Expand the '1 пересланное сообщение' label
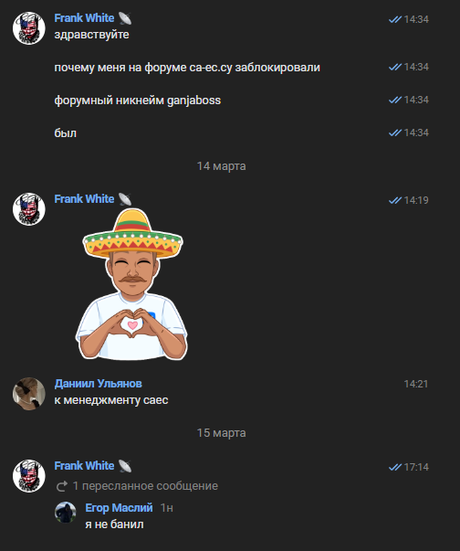The width and height of the screenshot is (460, 551). click(145, 486)
